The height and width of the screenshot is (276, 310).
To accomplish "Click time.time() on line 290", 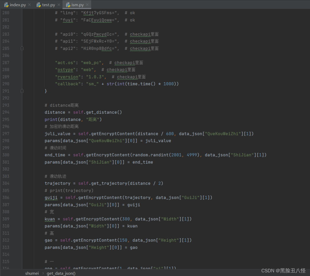I will point(141,84).
